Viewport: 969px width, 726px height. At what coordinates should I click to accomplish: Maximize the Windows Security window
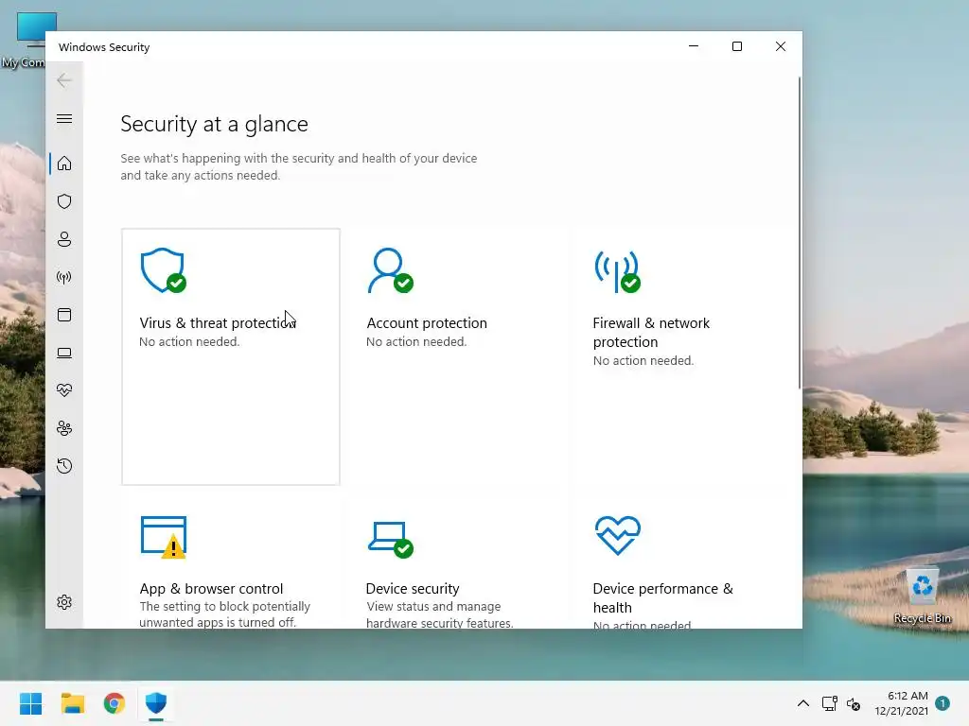point(736,46)
